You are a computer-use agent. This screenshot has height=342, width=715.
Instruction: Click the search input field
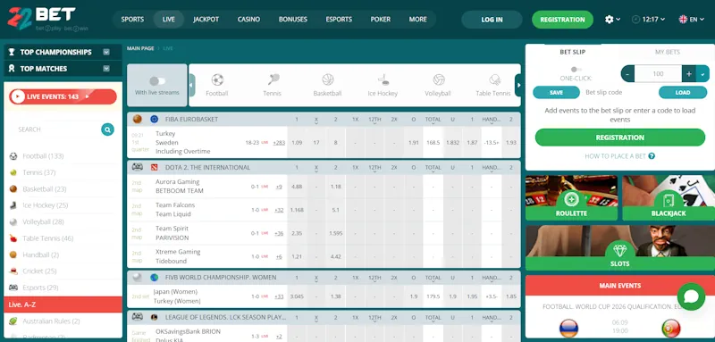coord(57,129)
